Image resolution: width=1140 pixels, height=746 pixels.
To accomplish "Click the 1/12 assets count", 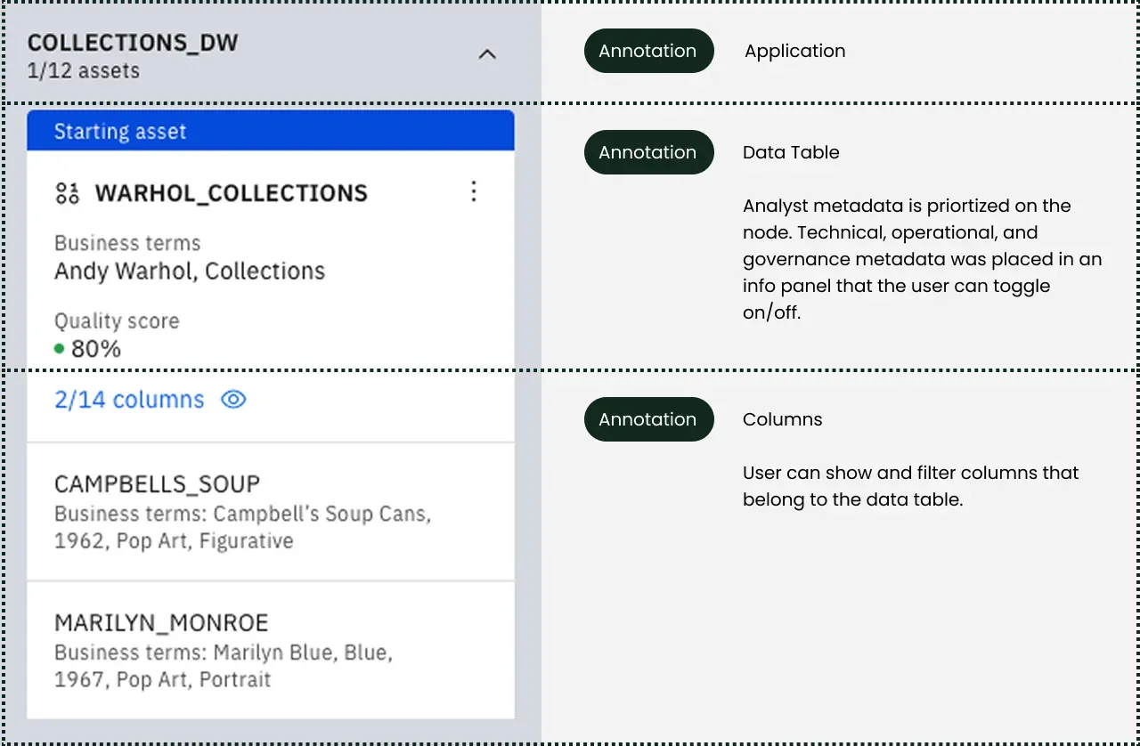I will click(84, 71).
